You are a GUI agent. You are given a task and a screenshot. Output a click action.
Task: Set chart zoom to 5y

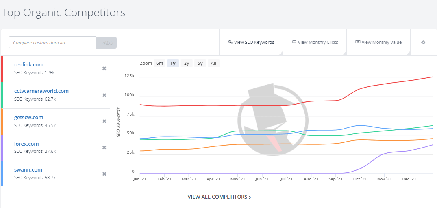pyautogui.click(x=200, y=63)
